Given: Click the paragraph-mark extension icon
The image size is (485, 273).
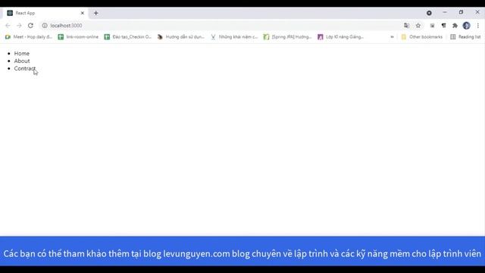Looking at the screenshot, I should point(444,26).
